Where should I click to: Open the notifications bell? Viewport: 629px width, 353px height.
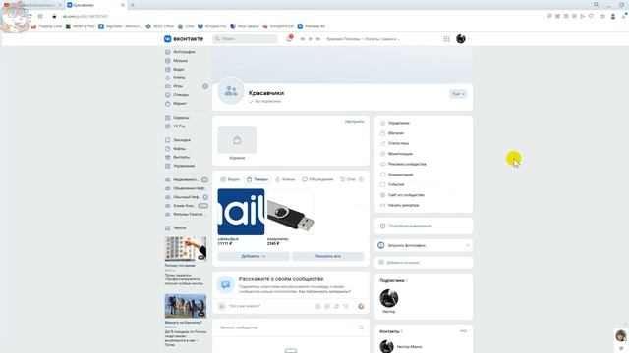point(289,39)
